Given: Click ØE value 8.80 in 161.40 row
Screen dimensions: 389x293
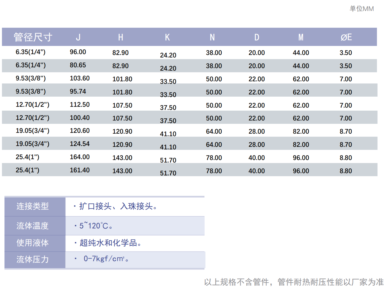Looking at the screenshot, I should [346, 171].
